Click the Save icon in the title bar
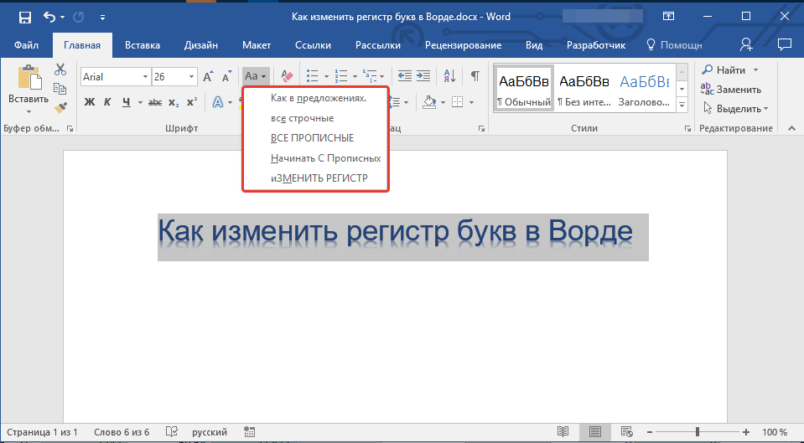Screen dimensions: 804x443 click(x=24, y=16)
